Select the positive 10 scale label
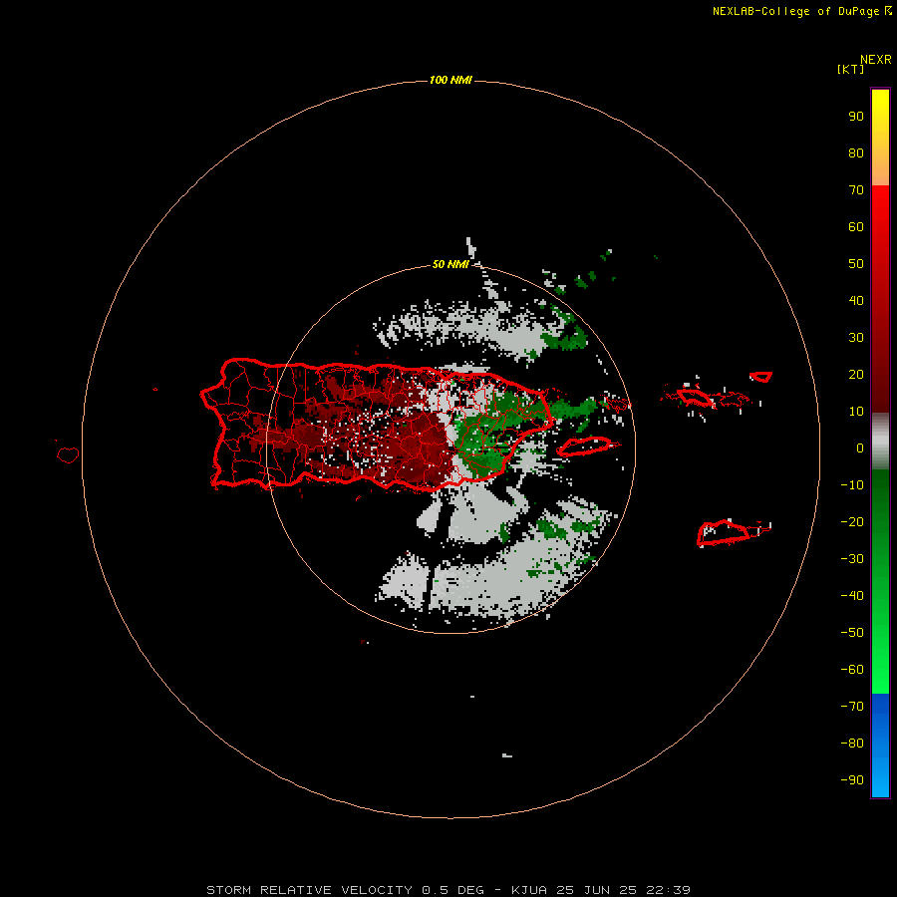This screenshot has width=897, height=897. click(x=856, y=412)
